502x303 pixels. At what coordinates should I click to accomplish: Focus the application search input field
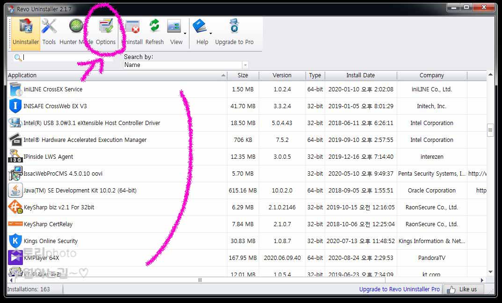67,58
